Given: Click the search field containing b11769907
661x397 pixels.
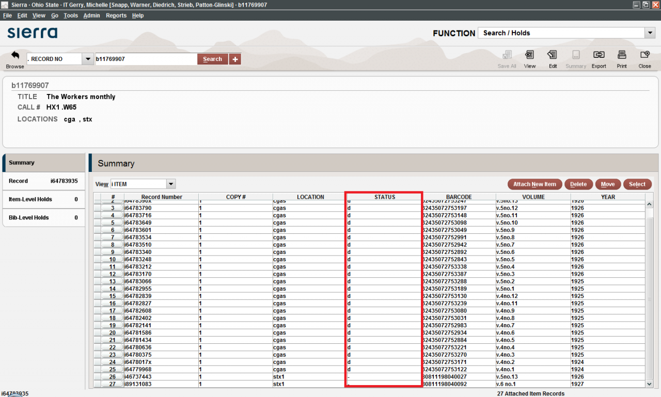Looking at the screenshot, I should pyautogui.click(x=146, y=59).
